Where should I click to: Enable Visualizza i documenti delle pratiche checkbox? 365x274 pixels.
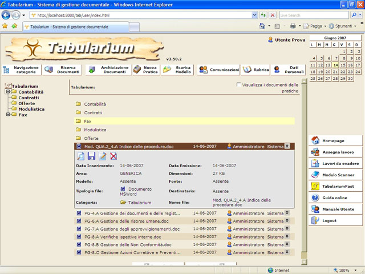(238, 84)
